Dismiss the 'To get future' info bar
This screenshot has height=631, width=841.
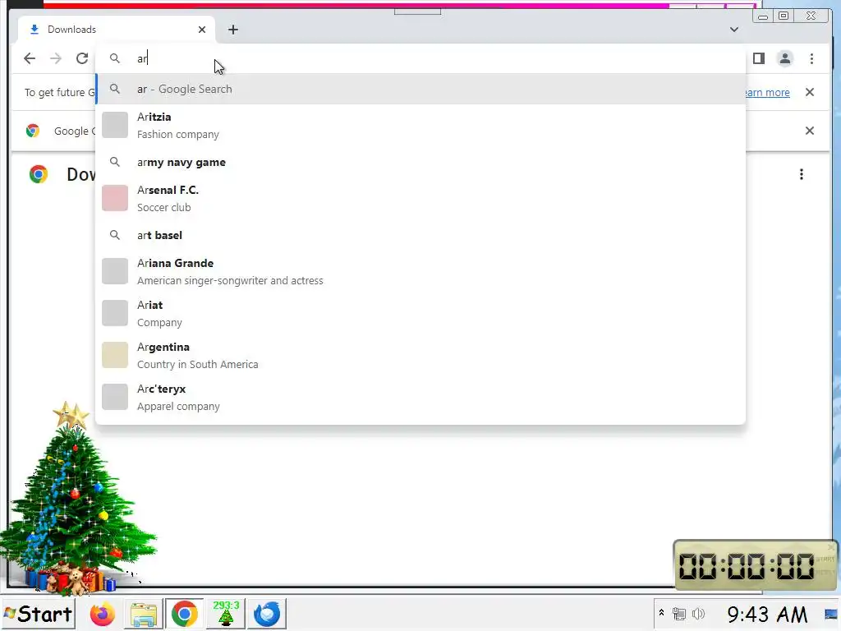pyautogui.click(x=810, y=92)
